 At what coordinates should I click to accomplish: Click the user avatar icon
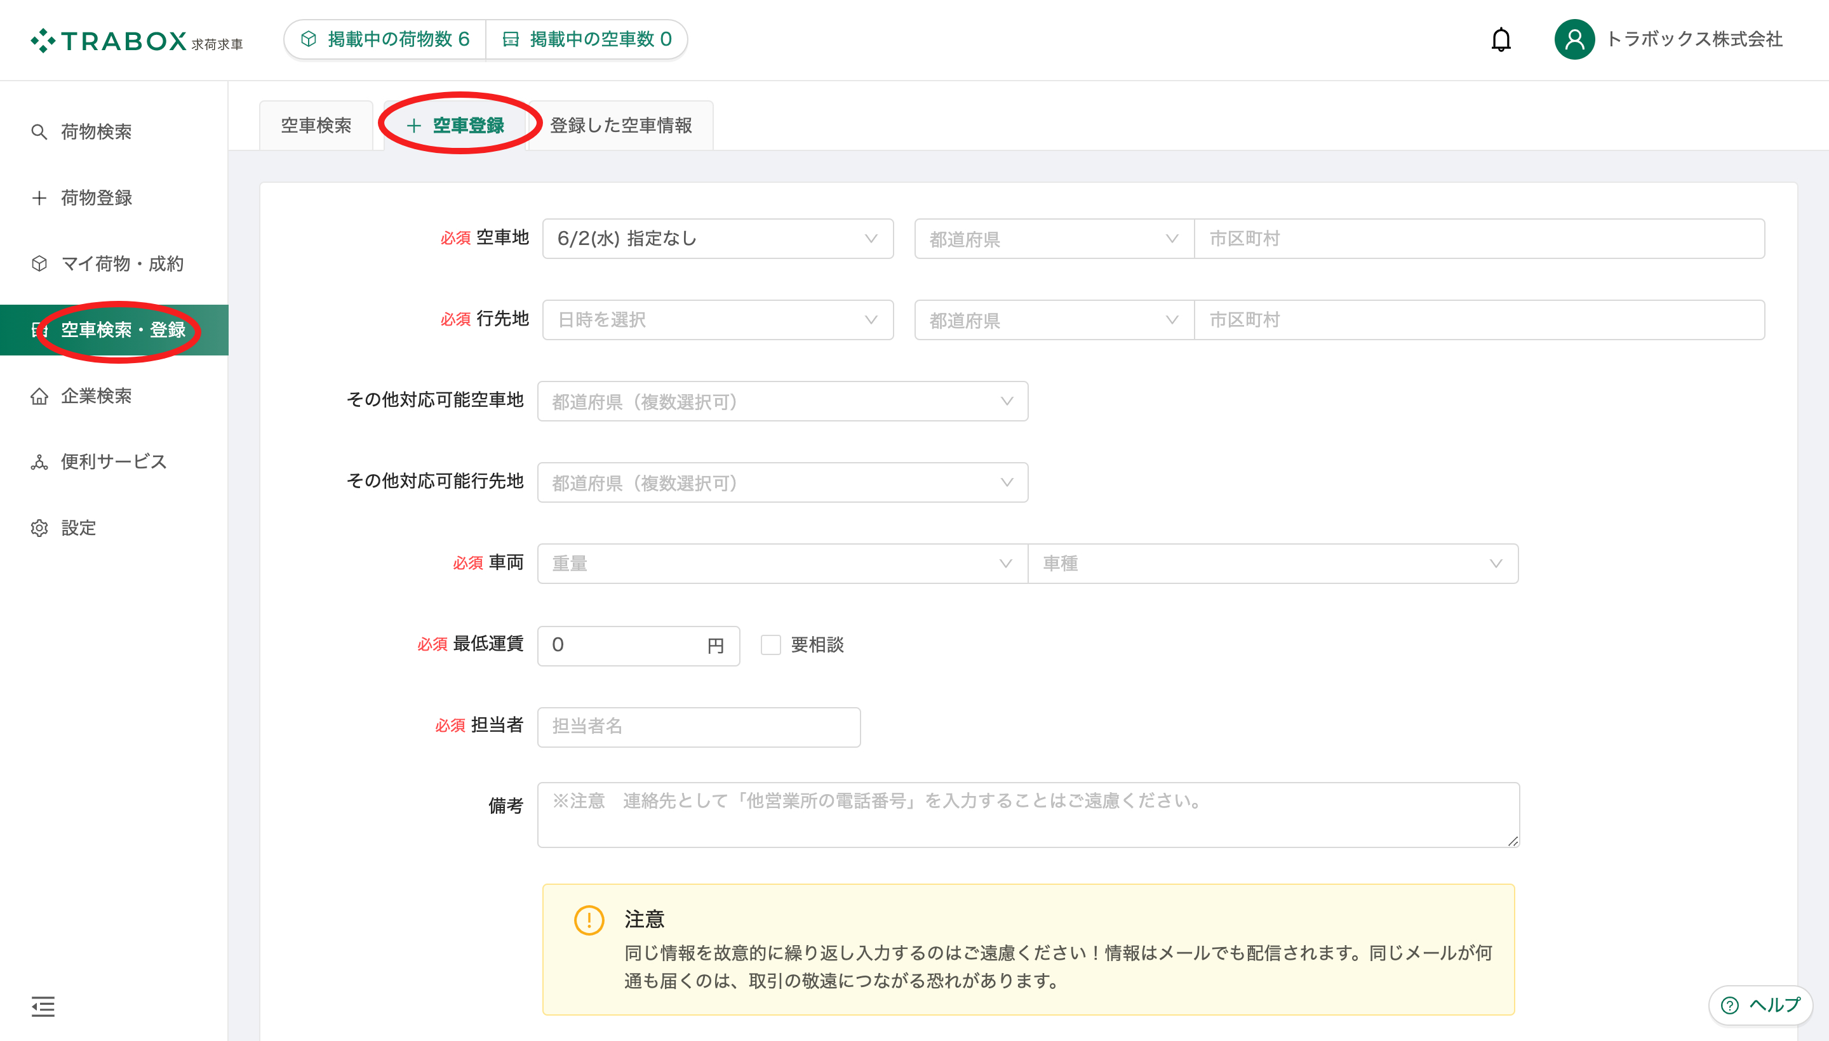click(x=1574, y=39)
